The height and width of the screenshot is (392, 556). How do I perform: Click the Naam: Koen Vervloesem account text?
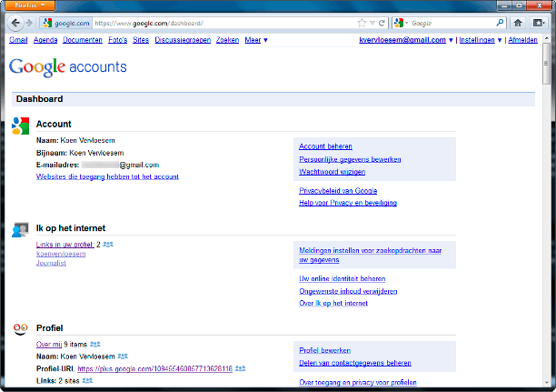pos(75,141)
